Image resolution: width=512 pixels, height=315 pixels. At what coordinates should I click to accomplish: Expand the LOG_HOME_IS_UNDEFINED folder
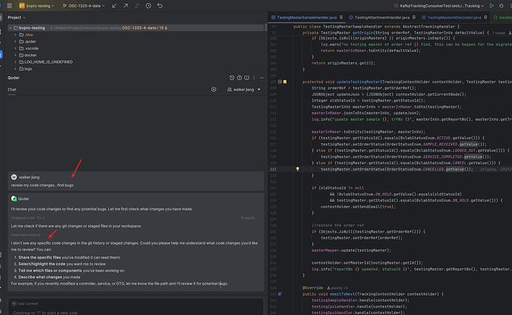[16, 62]
